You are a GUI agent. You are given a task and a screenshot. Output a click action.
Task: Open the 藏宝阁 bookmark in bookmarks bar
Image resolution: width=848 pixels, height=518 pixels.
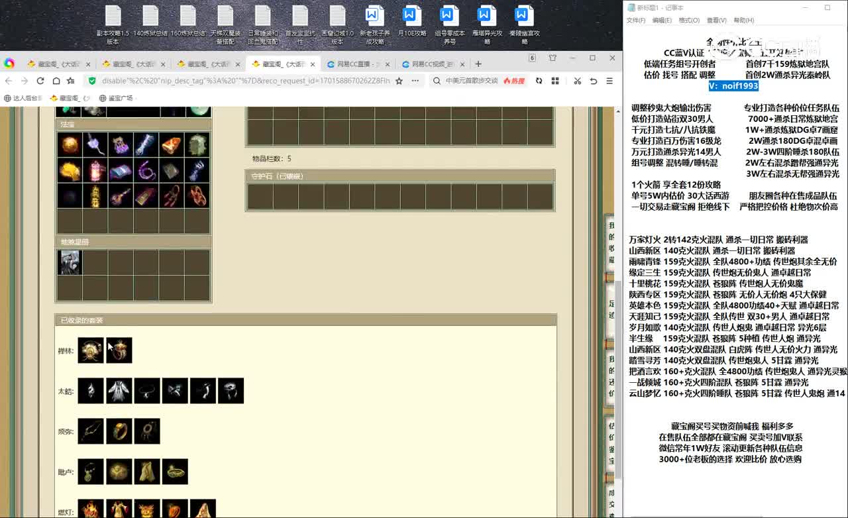point(70,98)
